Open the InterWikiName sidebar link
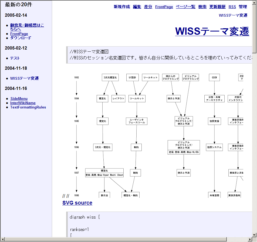 (x=23, y=103)
